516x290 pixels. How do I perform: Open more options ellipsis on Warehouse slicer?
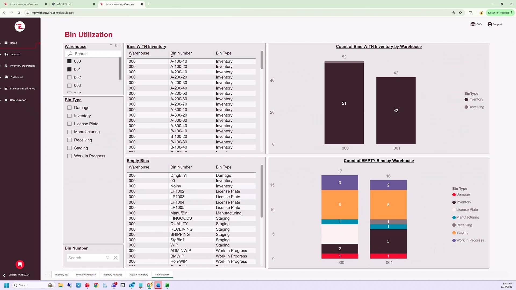121,45
